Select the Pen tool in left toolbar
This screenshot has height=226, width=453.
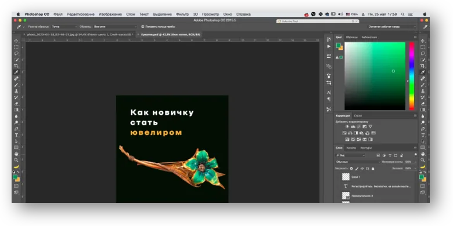[x=16, y=129]
